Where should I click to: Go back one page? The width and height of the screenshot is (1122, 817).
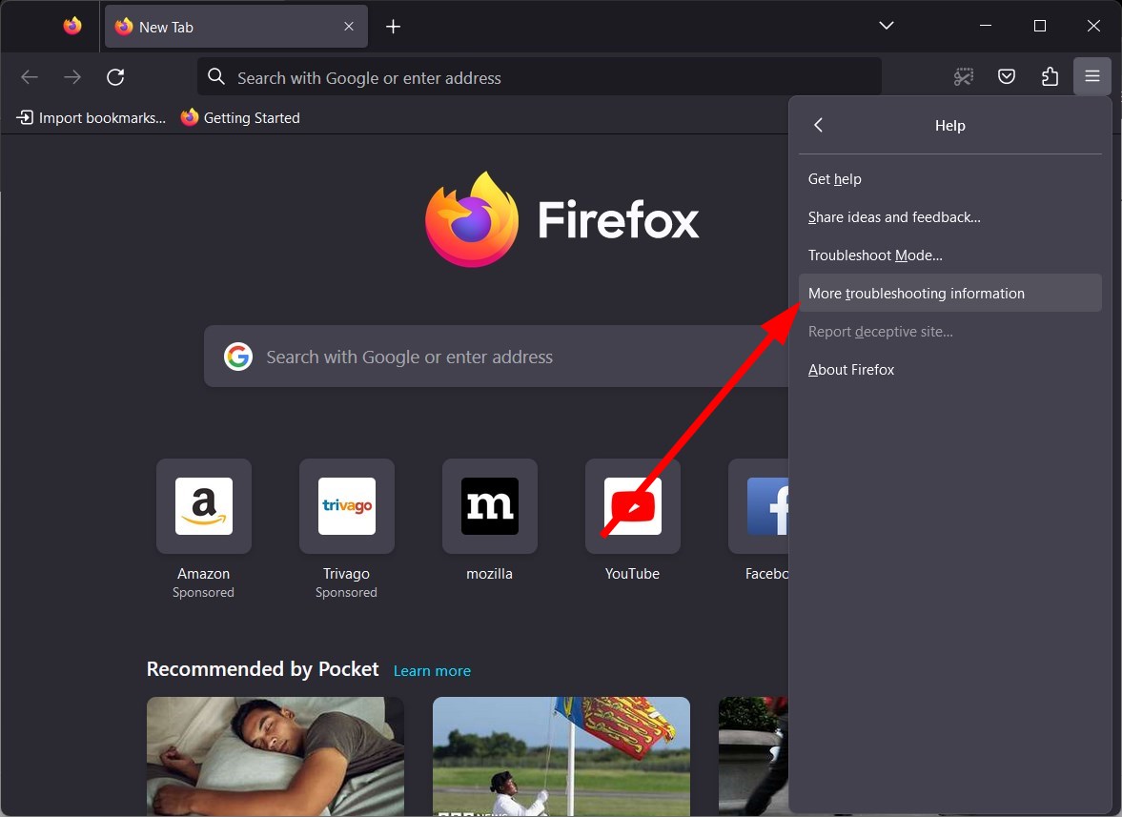pos(30,76)
